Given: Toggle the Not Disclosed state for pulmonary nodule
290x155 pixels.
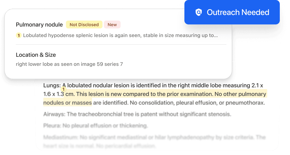Looking at the screenshot, I should coord(84,24).
